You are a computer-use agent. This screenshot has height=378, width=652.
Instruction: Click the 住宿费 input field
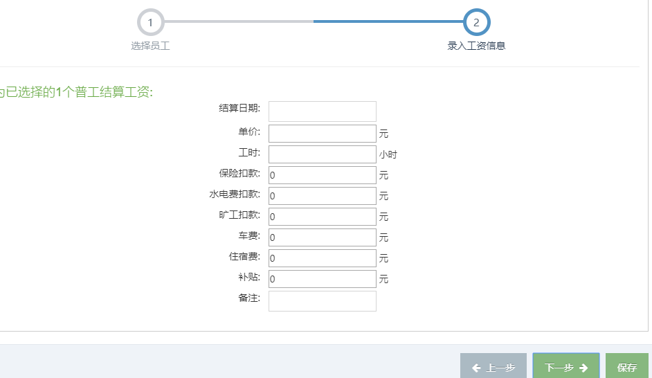tap(322, 258)
